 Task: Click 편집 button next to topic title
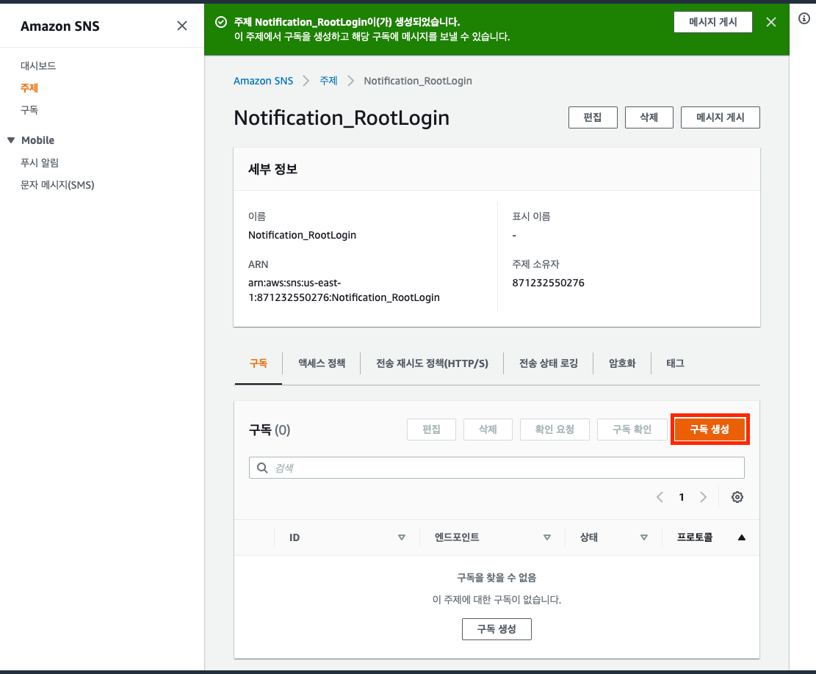click(x=593, y=117)
